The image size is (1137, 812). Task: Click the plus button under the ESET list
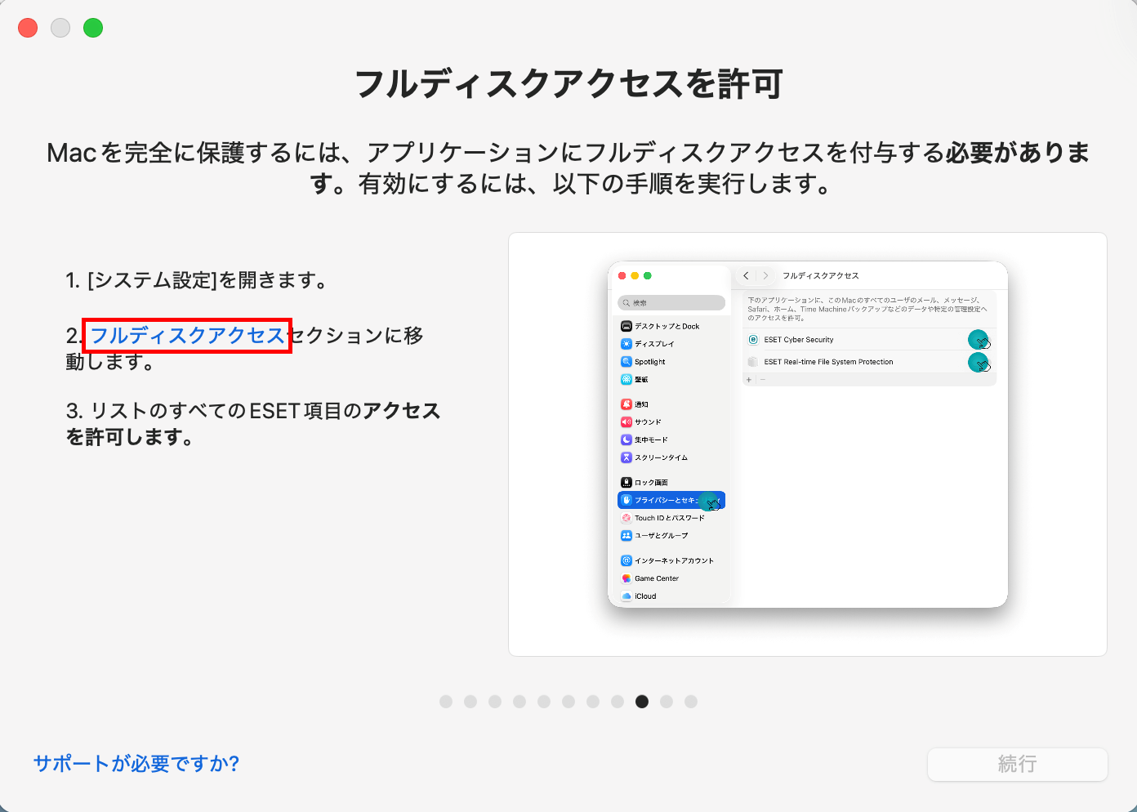(x=749, y=380)
